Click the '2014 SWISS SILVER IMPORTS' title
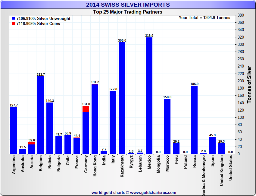Image resolution: width=256 pixels, height=196 pixels. pos(128,5)
